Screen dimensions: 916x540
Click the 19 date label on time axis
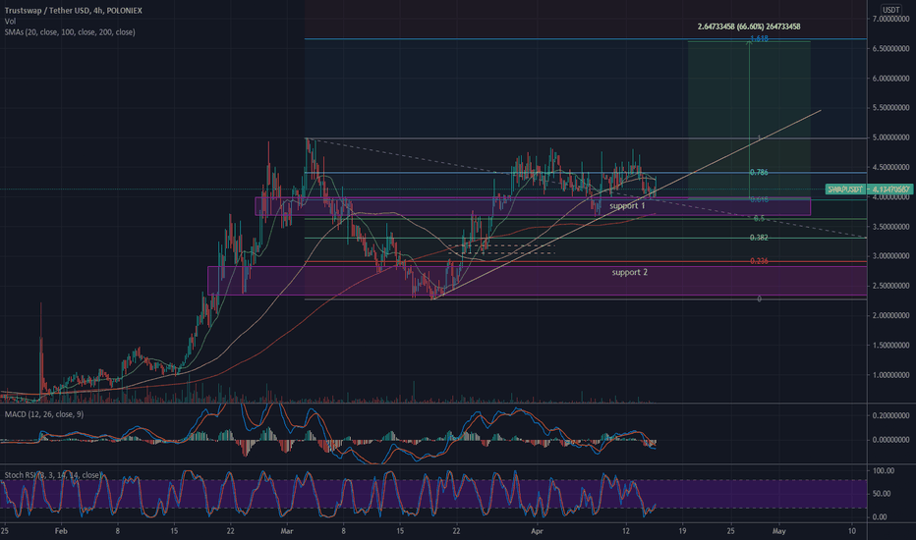pyautogui.click(x=682, y=531)
